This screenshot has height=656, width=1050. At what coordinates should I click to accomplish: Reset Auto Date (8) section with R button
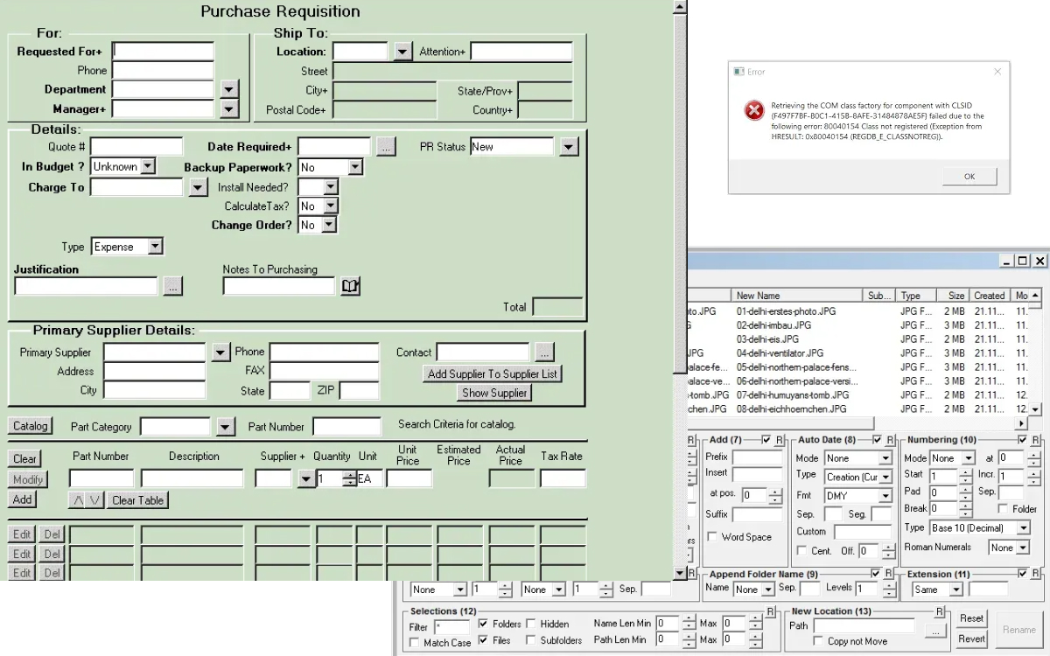point(890,440)
